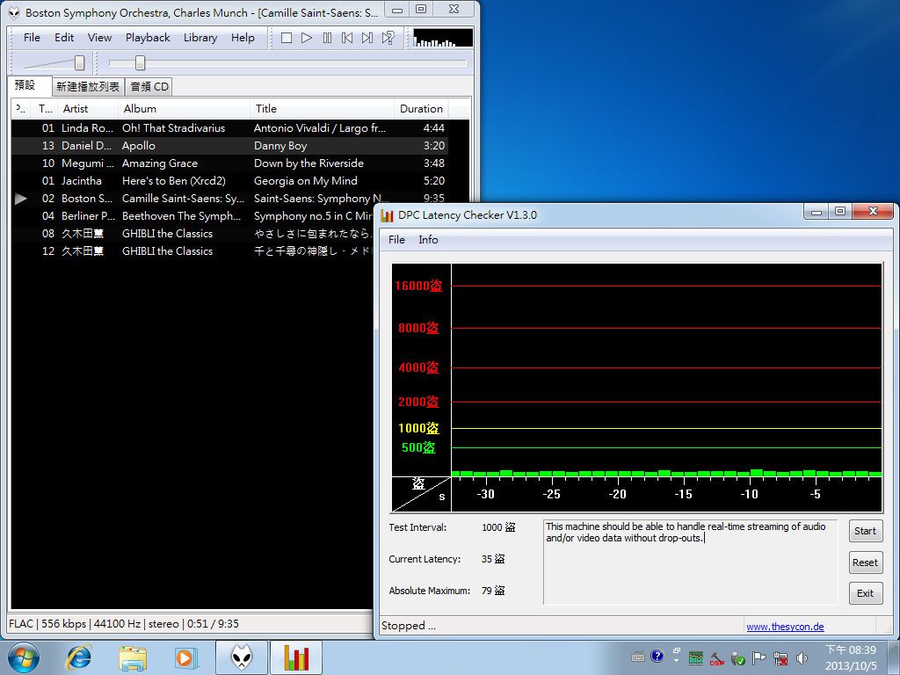Open File menu in DPC Latency Checker
Viewport: 900px width, 675px height.
(x=396, y=240)
